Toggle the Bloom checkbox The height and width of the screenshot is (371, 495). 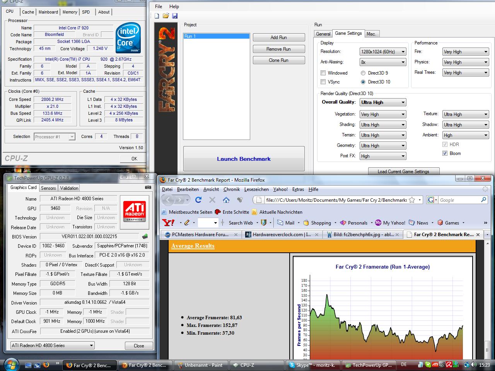[x=445, y=153]
